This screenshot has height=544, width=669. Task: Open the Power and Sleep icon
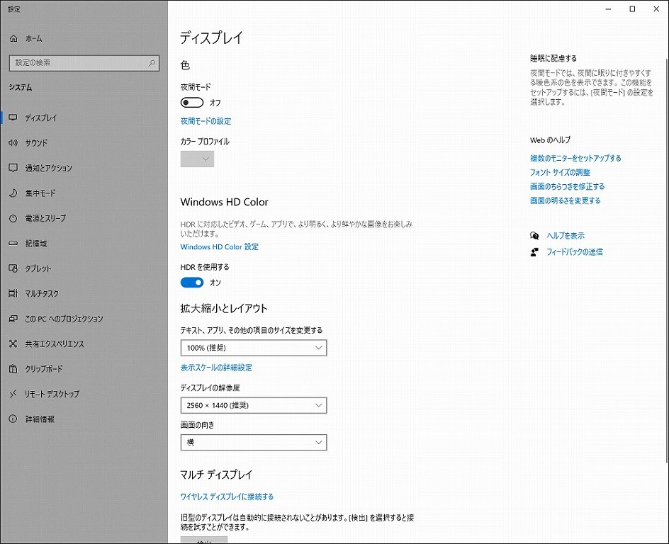13,218
